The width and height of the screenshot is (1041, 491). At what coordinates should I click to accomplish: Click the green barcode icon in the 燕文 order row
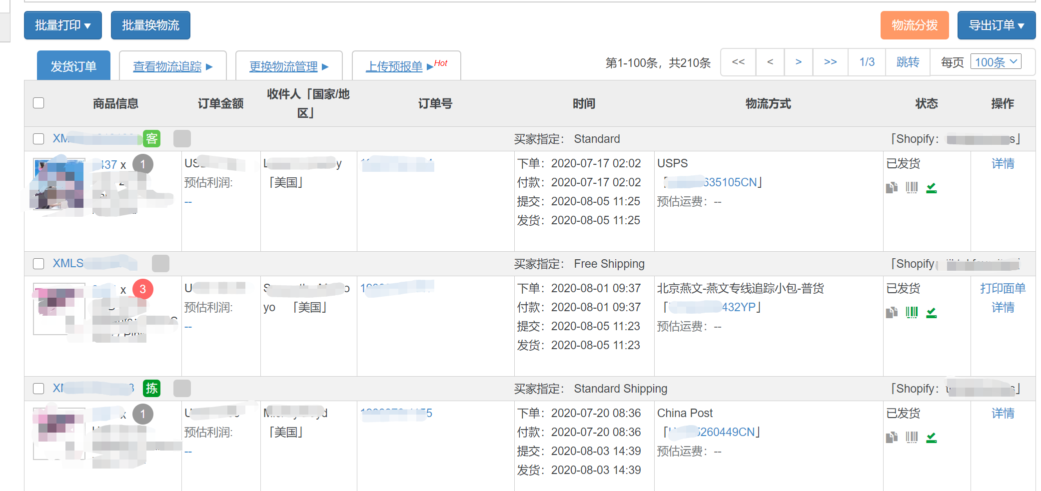coord(912,313)
